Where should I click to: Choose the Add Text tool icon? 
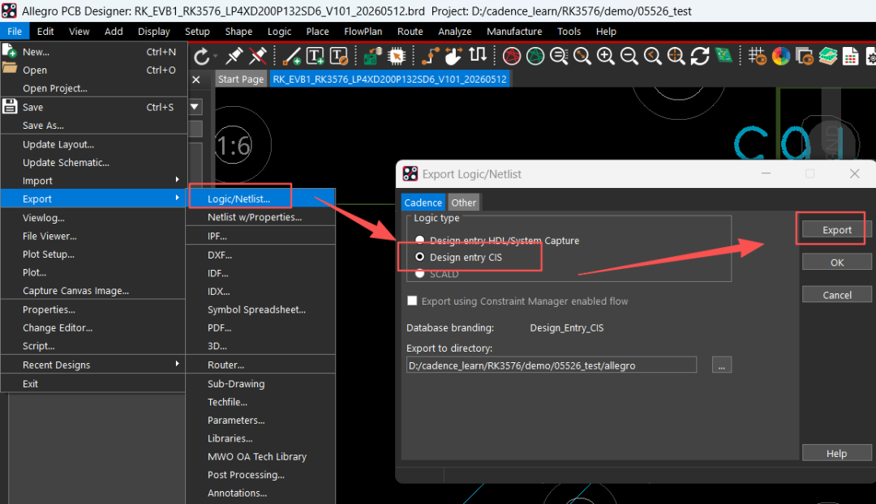(x=315, y=56)
